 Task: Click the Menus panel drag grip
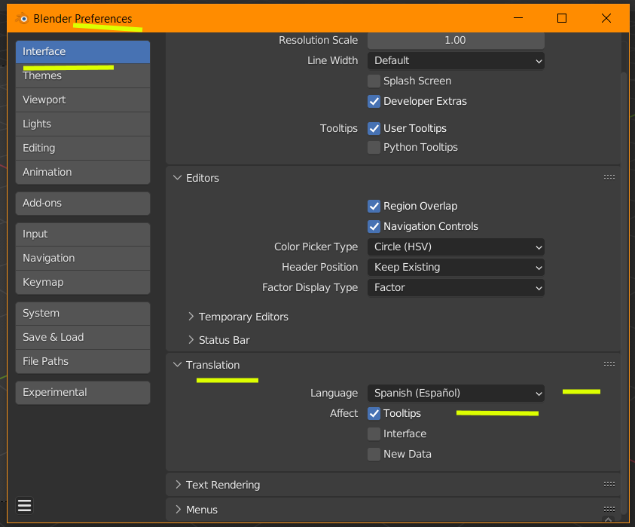tap(609, 510)
